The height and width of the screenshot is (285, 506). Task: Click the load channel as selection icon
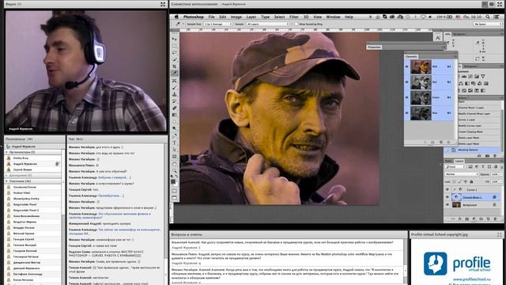pos(425,142)
